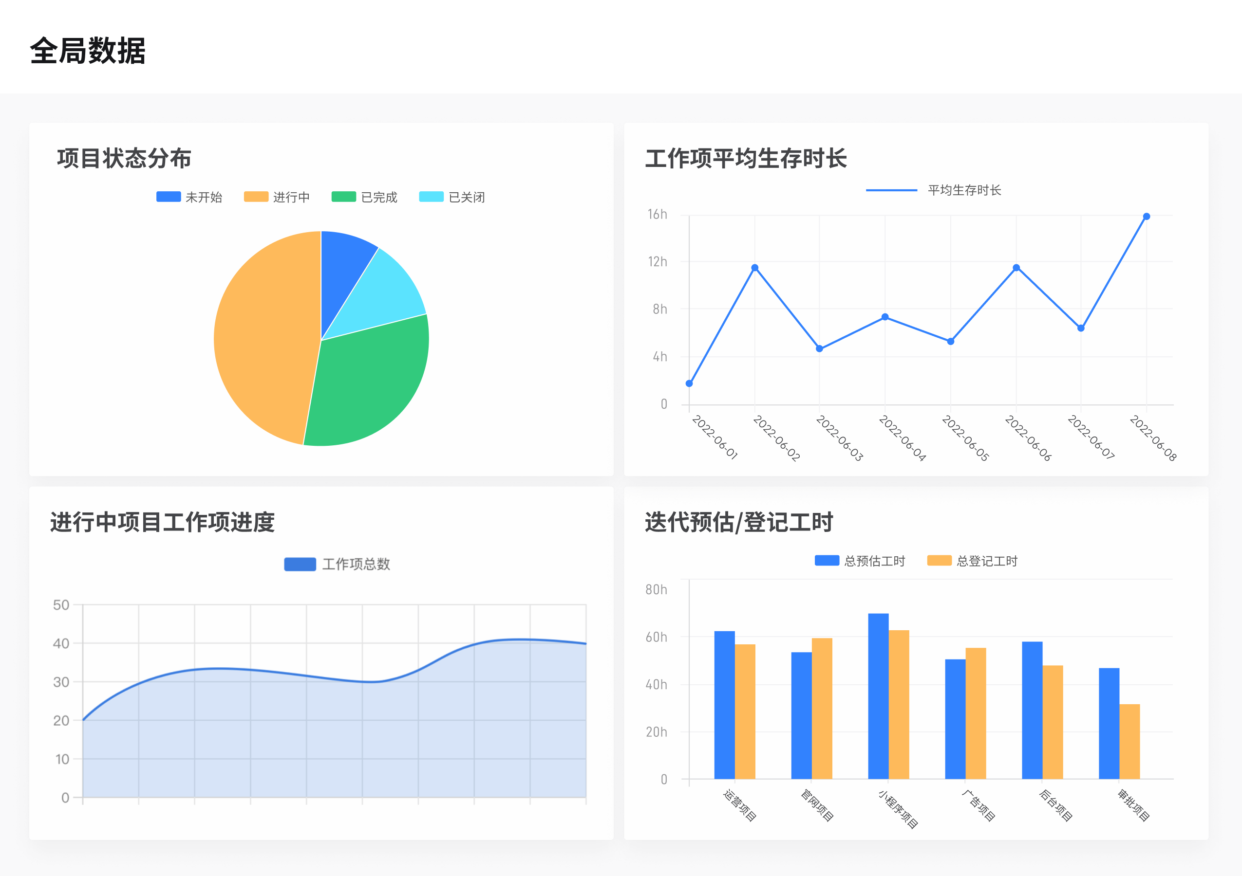Click the 2022-06-04 data point
The width and height of the screenshot is (1242, 876).
(885, 317)
